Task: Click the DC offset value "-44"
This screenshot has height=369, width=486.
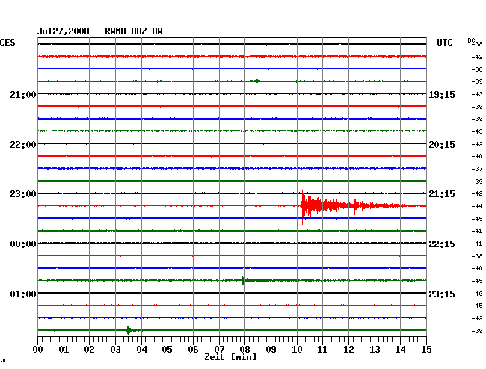Action: pyautogui.click(x=477, y=206)
